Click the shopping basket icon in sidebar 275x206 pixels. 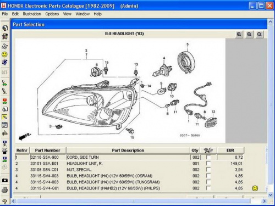[x=5, y=36]
